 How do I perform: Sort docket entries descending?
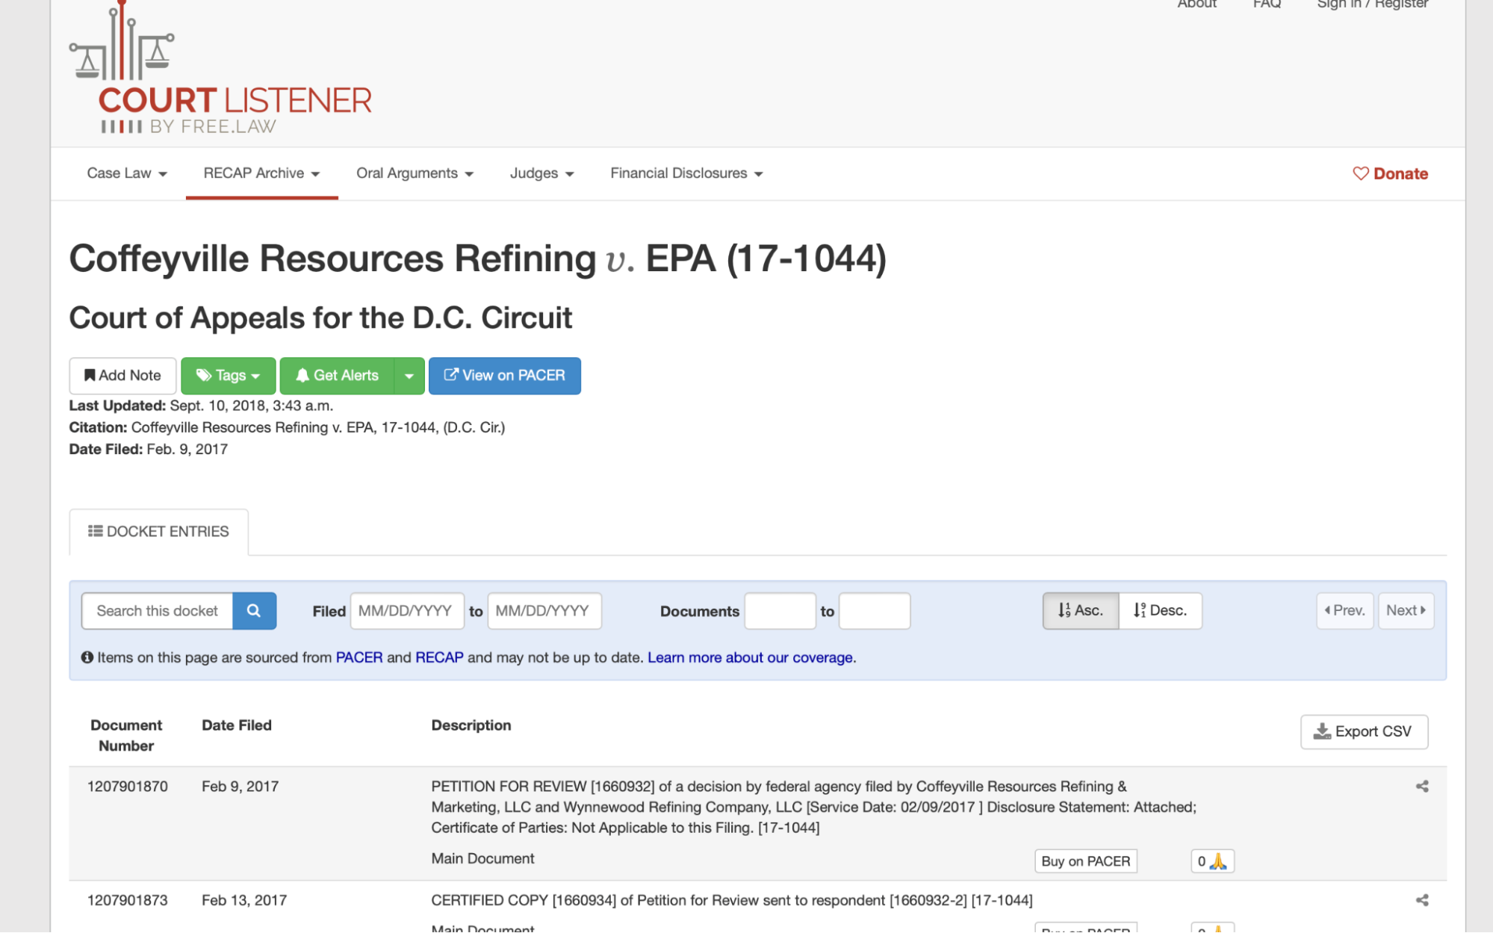click(x=1160, y=610)
